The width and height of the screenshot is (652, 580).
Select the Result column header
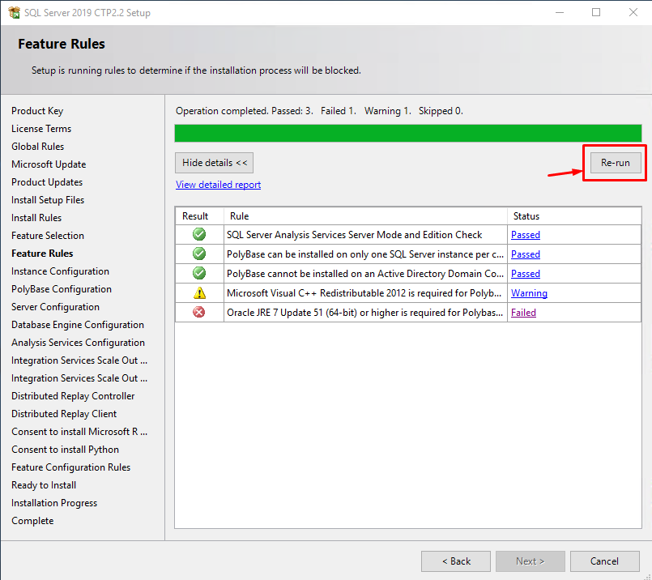pyautogui.click(x=199, y=216)
